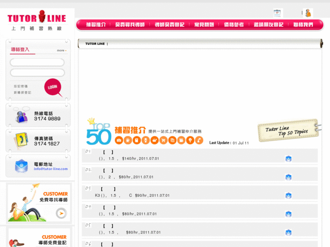The width and height of the screenshot is (330, 247).
Task: Click the CUSTOMER 導師免費登記 banner
Action: pos(39,238)
